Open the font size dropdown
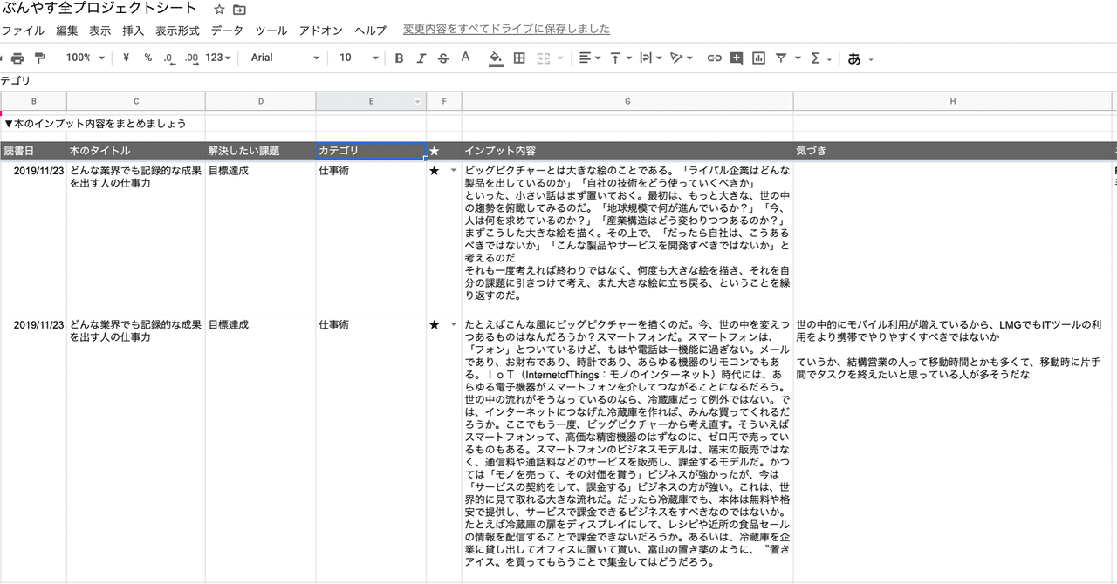Image resolution: width=1117 pixels, height=584 pixels. [356, 58]
